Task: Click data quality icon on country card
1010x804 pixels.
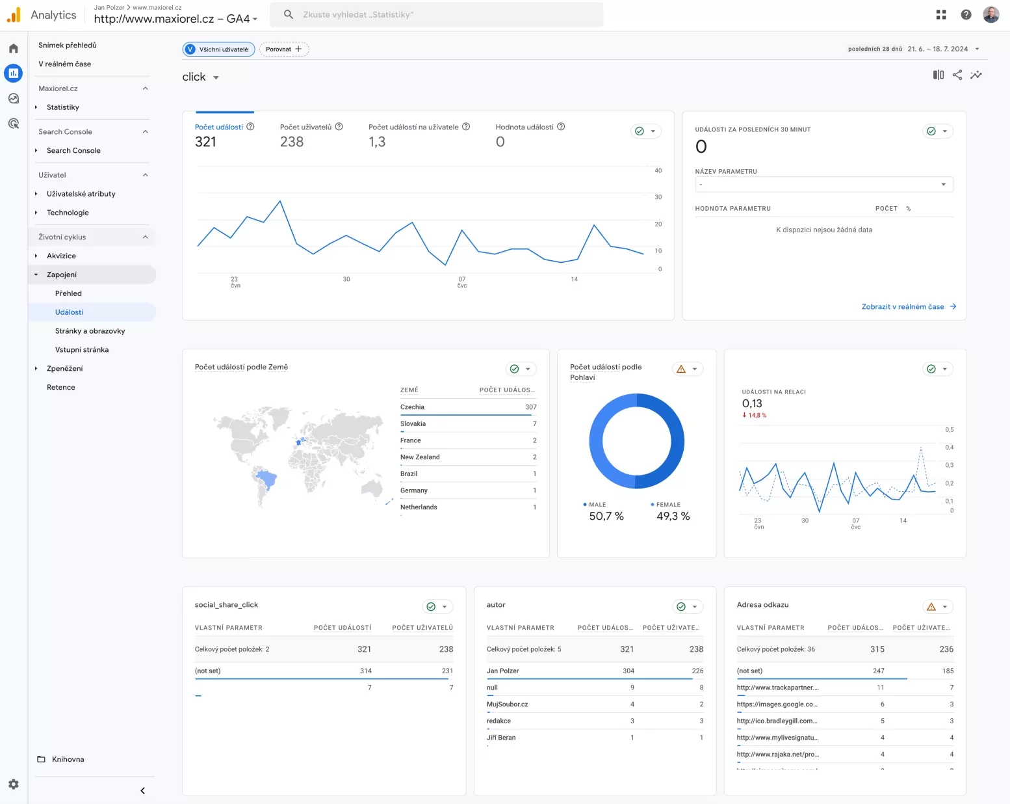Action: point(515,369)
